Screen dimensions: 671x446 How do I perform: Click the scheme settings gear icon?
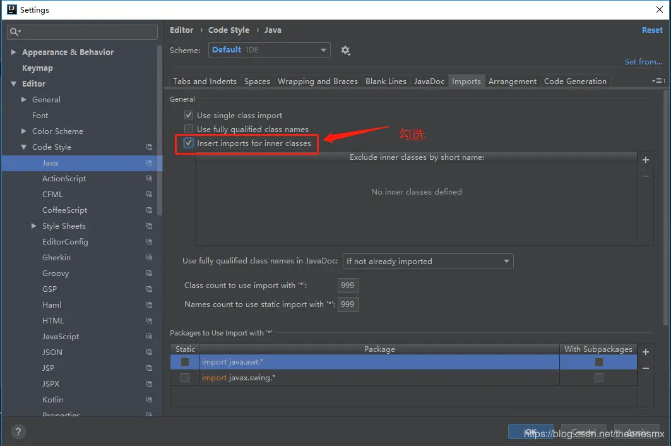(x=345, y=51)
